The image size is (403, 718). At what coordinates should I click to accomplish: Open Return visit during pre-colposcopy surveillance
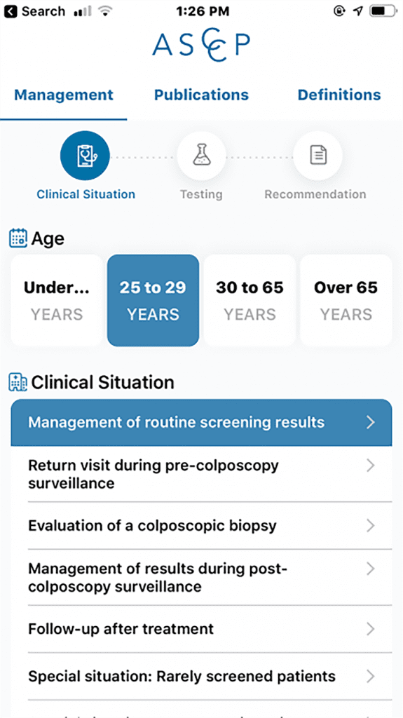[202, 474]
